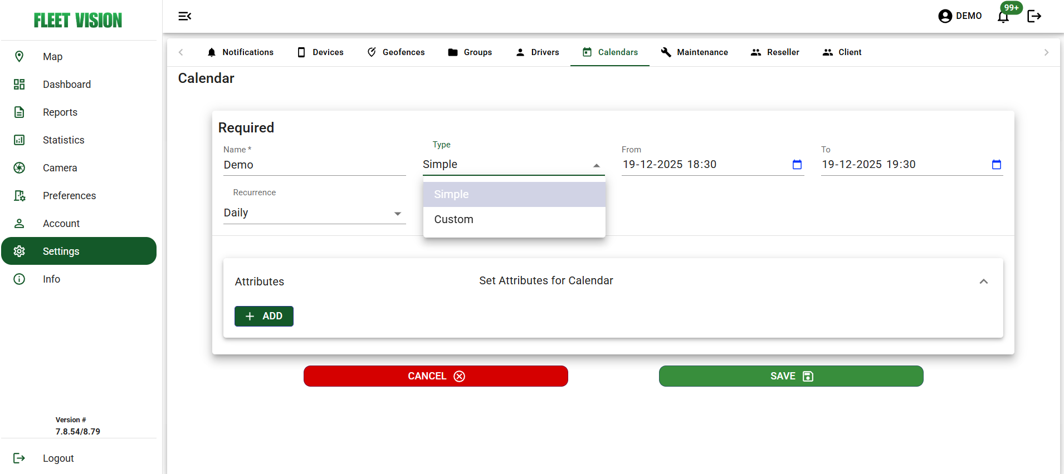Image resolution: width=1064 pixels, height=474 pixels.
Task: Click the Groups folder tab icon
Action: pyautogui.click(x=453, y=52)
